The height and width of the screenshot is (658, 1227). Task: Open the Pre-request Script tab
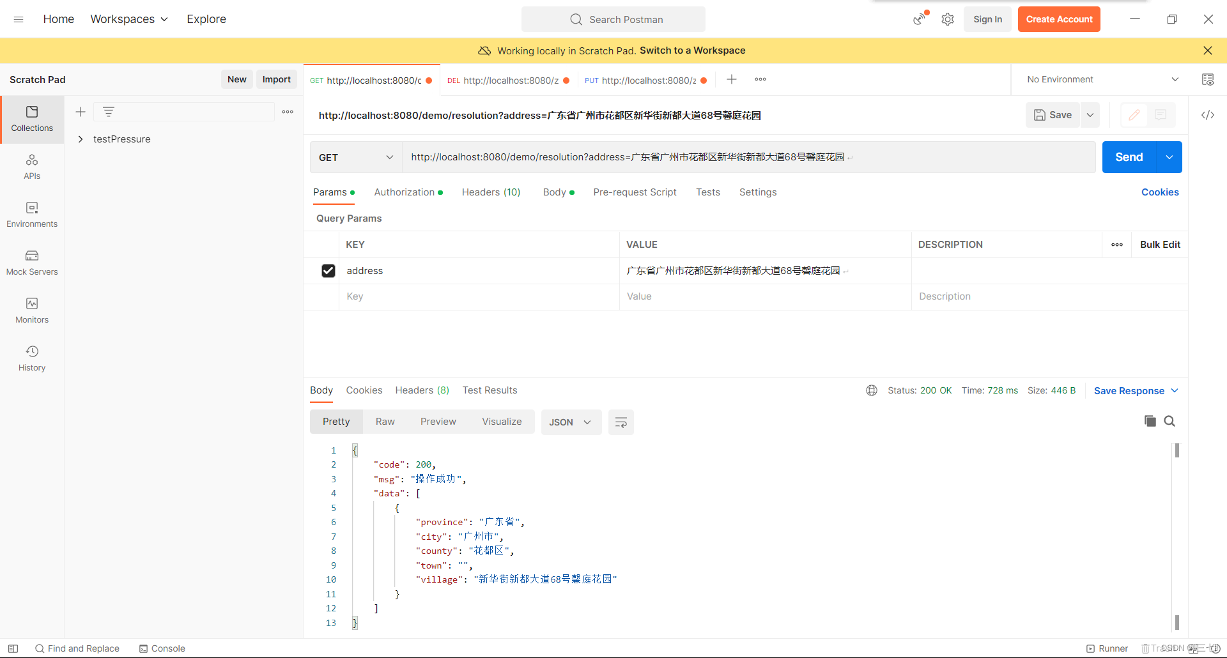pos(635,192)
